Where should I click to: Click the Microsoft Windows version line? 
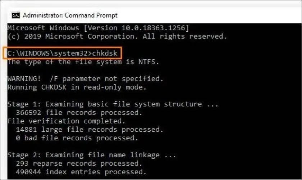97,28
